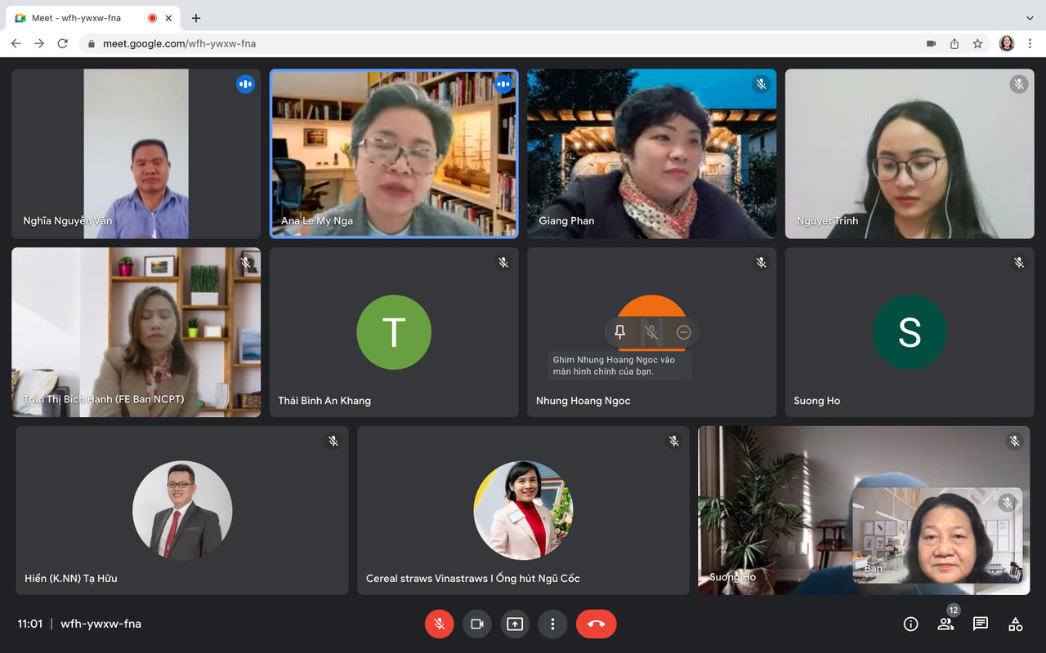Select Nguyet Trinh's video tile
Screen dimensions: 1046x653
910,154
